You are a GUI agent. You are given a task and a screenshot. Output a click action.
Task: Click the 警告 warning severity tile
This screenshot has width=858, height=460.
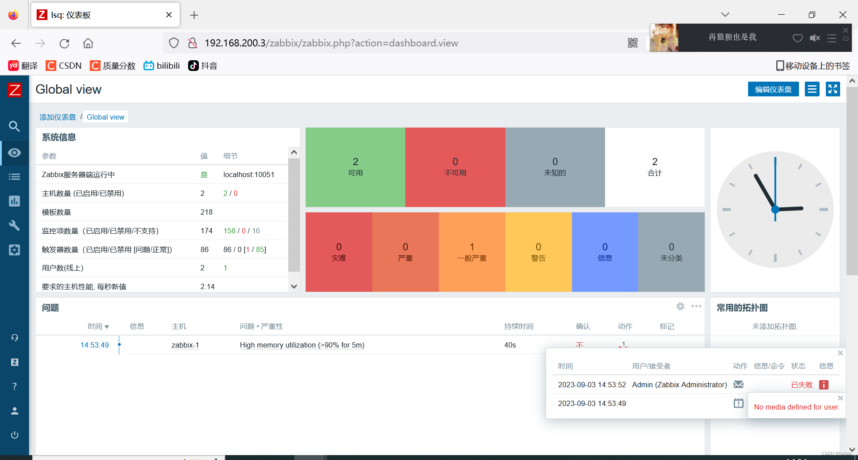[538, 252]
